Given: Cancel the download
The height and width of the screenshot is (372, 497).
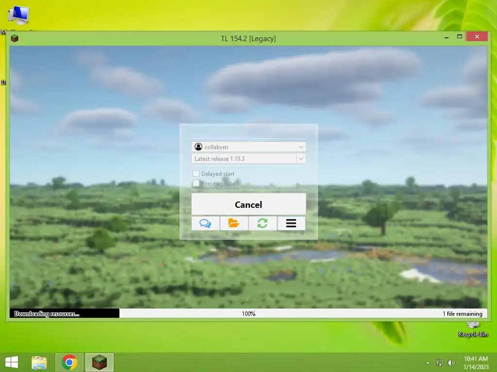Looking at the screenshot, I should (248, 204).
